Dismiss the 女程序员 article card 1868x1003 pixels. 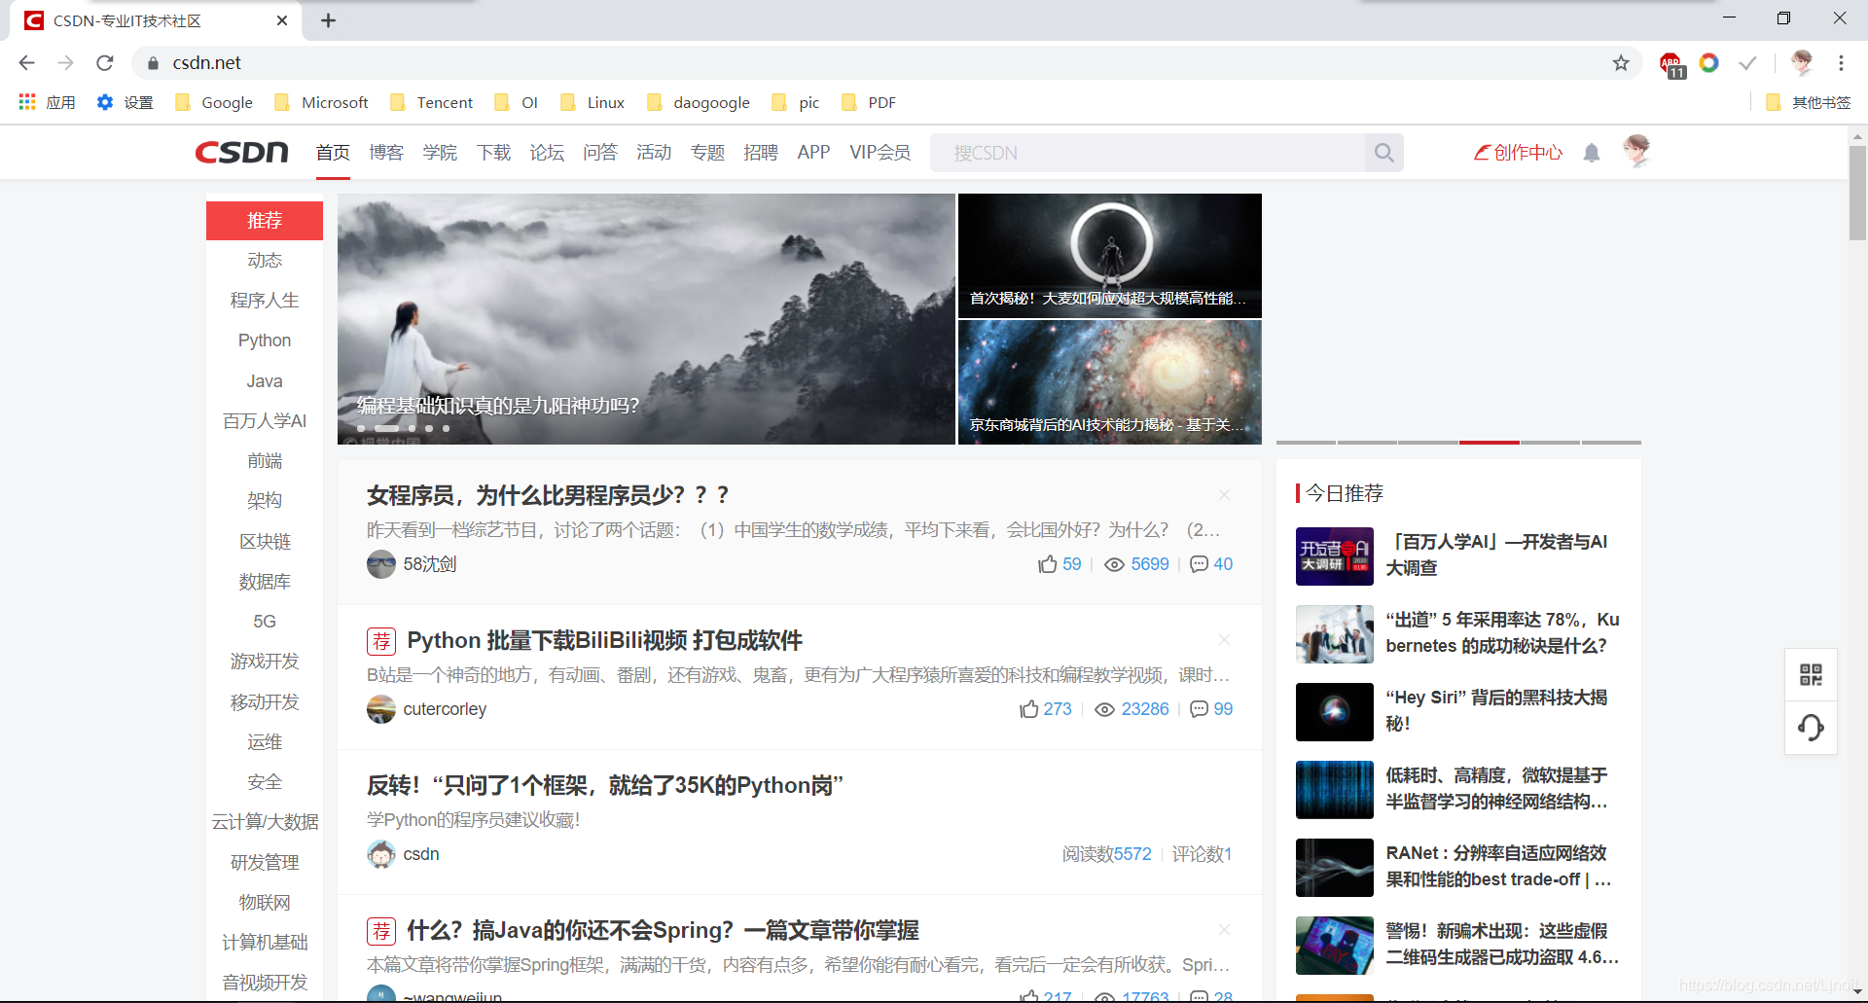1224,495
